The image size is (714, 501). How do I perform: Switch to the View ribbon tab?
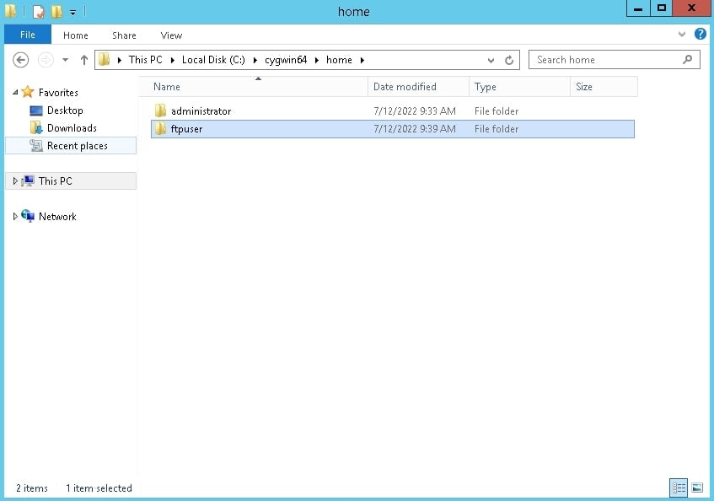[x=171, y=35]
